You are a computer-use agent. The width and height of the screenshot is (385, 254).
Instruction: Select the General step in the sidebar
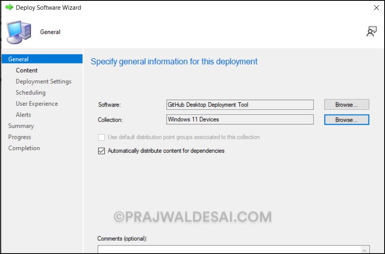[42, 59]
